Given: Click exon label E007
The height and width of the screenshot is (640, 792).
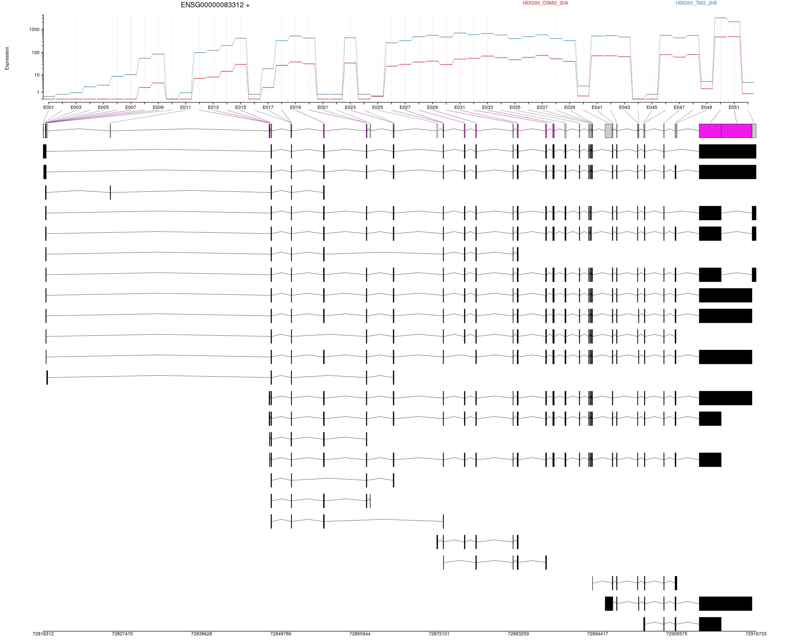Looking at the screenshot, I should 131,108.
